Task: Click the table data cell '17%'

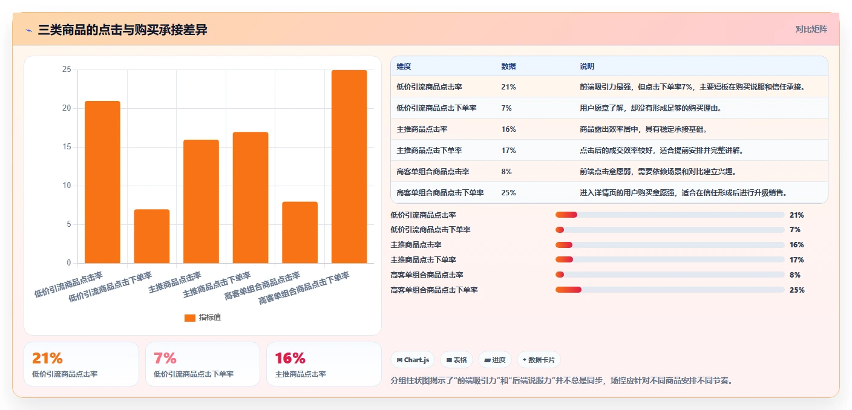Action: 534,151
